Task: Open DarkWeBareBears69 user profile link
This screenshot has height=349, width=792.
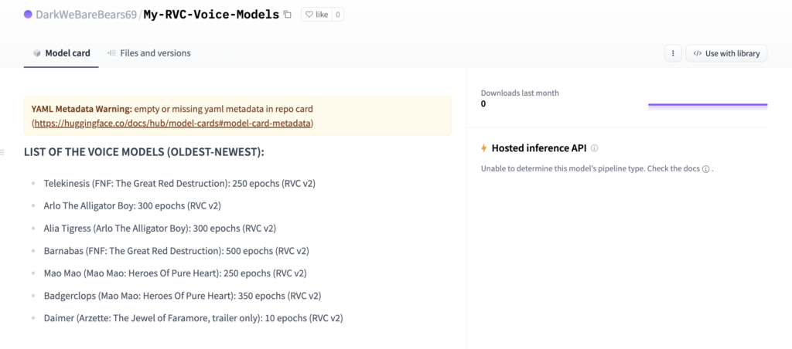Action: coord(87,15)
